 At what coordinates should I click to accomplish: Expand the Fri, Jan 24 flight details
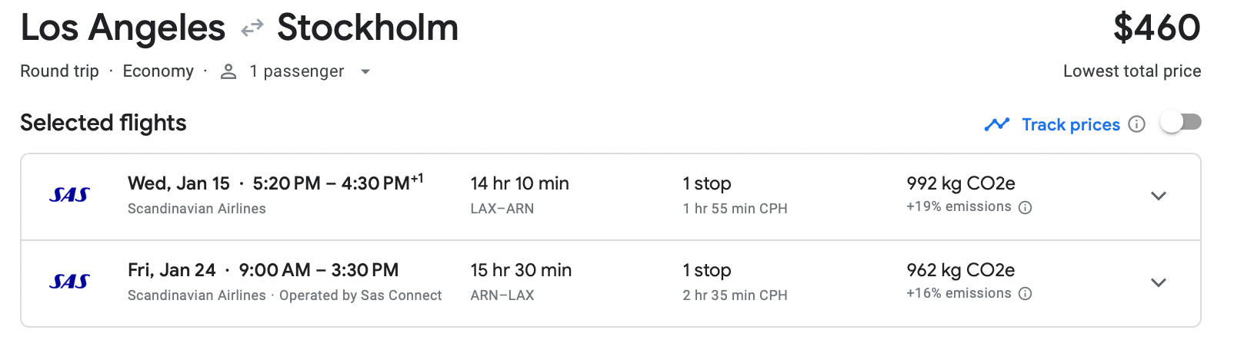point(1158,282)
